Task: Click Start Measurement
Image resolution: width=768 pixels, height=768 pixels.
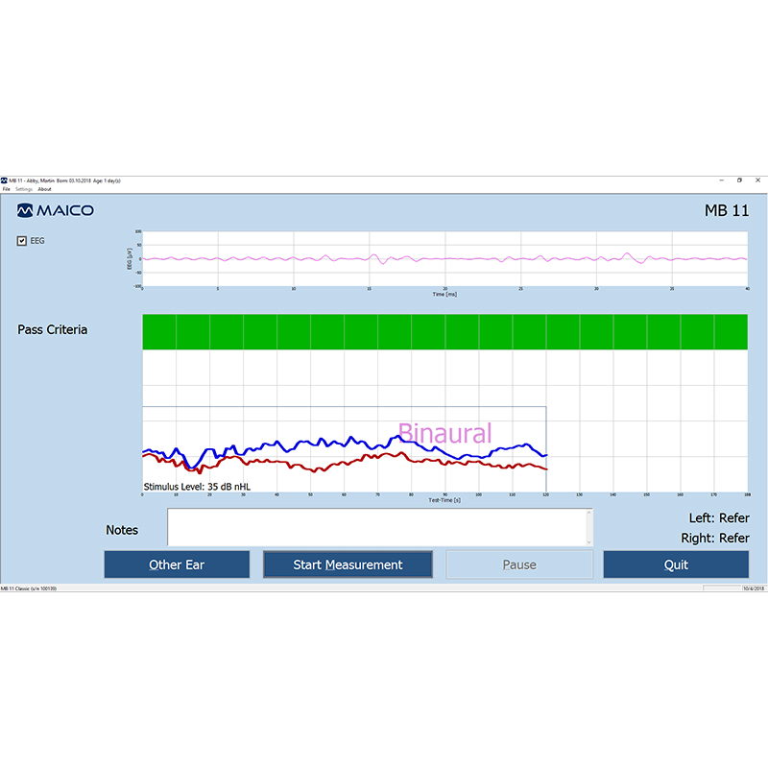Action: click(x=348, y=564)
